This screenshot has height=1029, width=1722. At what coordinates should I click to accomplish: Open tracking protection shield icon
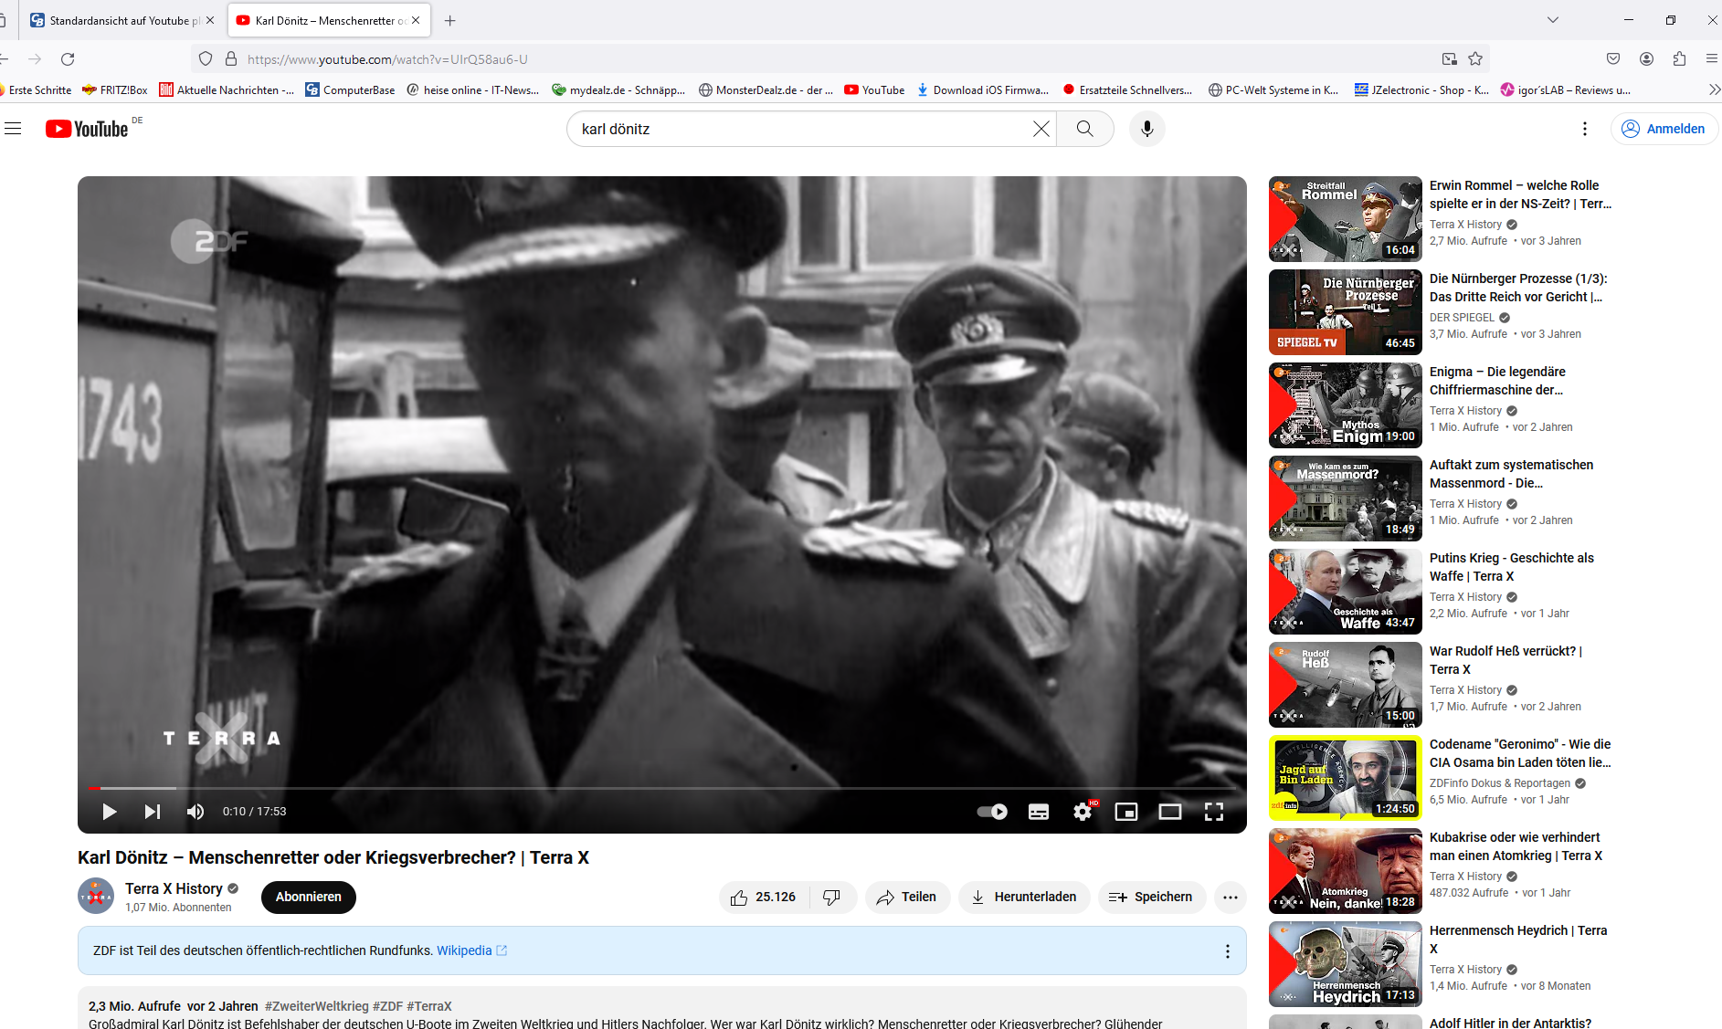pos(206,59)
